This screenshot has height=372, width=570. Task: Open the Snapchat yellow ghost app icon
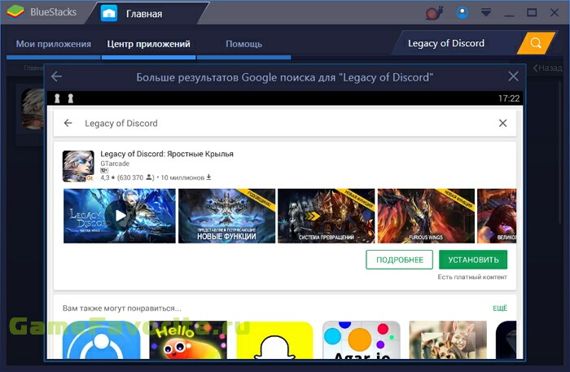275,340
